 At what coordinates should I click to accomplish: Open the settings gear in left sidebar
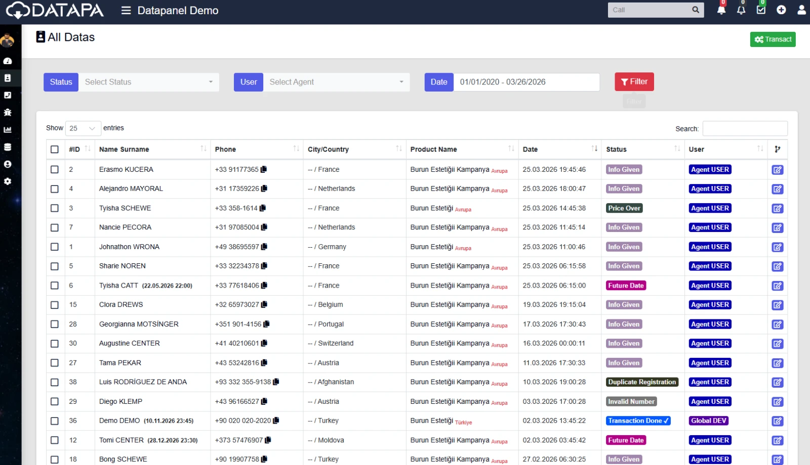(8, 181)
